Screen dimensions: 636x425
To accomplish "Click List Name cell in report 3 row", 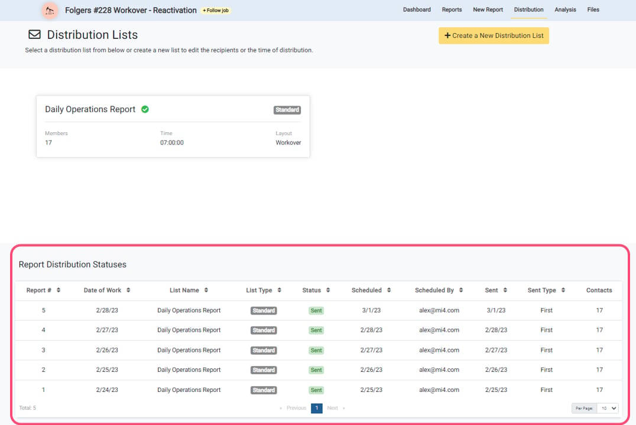I will pyautogui.click(x=189, y=350).
